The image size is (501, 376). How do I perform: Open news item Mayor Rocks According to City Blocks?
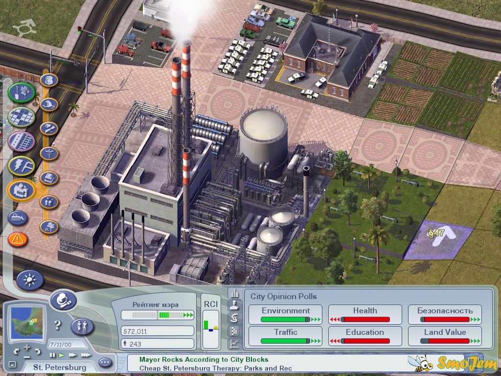(x=204, y=360)
